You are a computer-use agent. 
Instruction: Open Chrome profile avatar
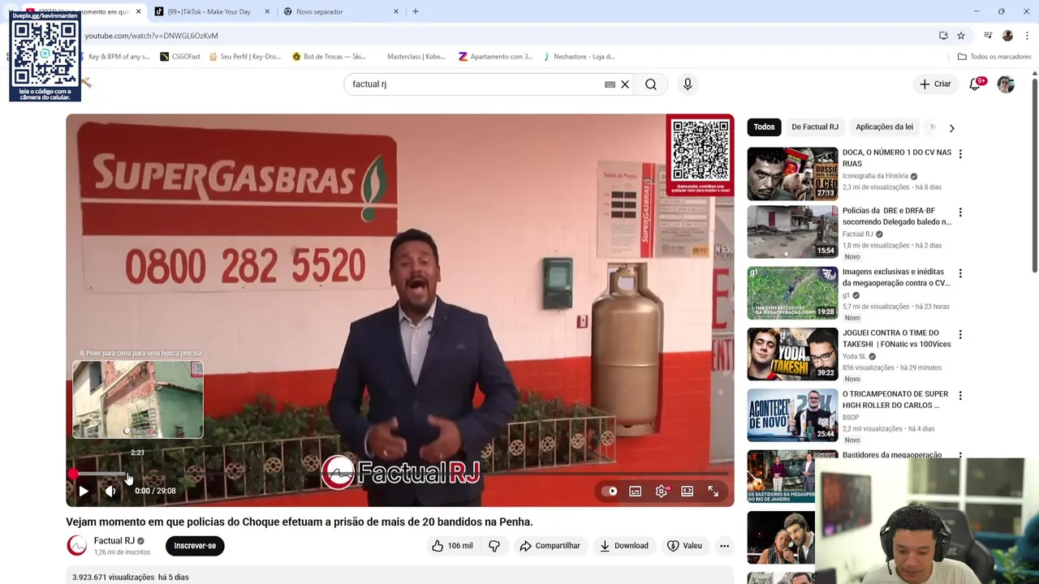tap(1007, 36)
